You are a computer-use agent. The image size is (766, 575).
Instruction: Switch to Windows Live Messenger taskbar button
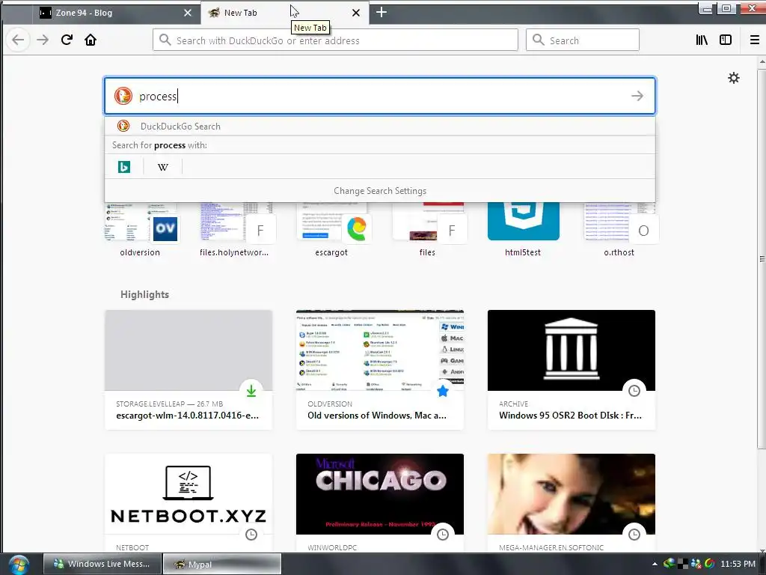coord(102,564)
